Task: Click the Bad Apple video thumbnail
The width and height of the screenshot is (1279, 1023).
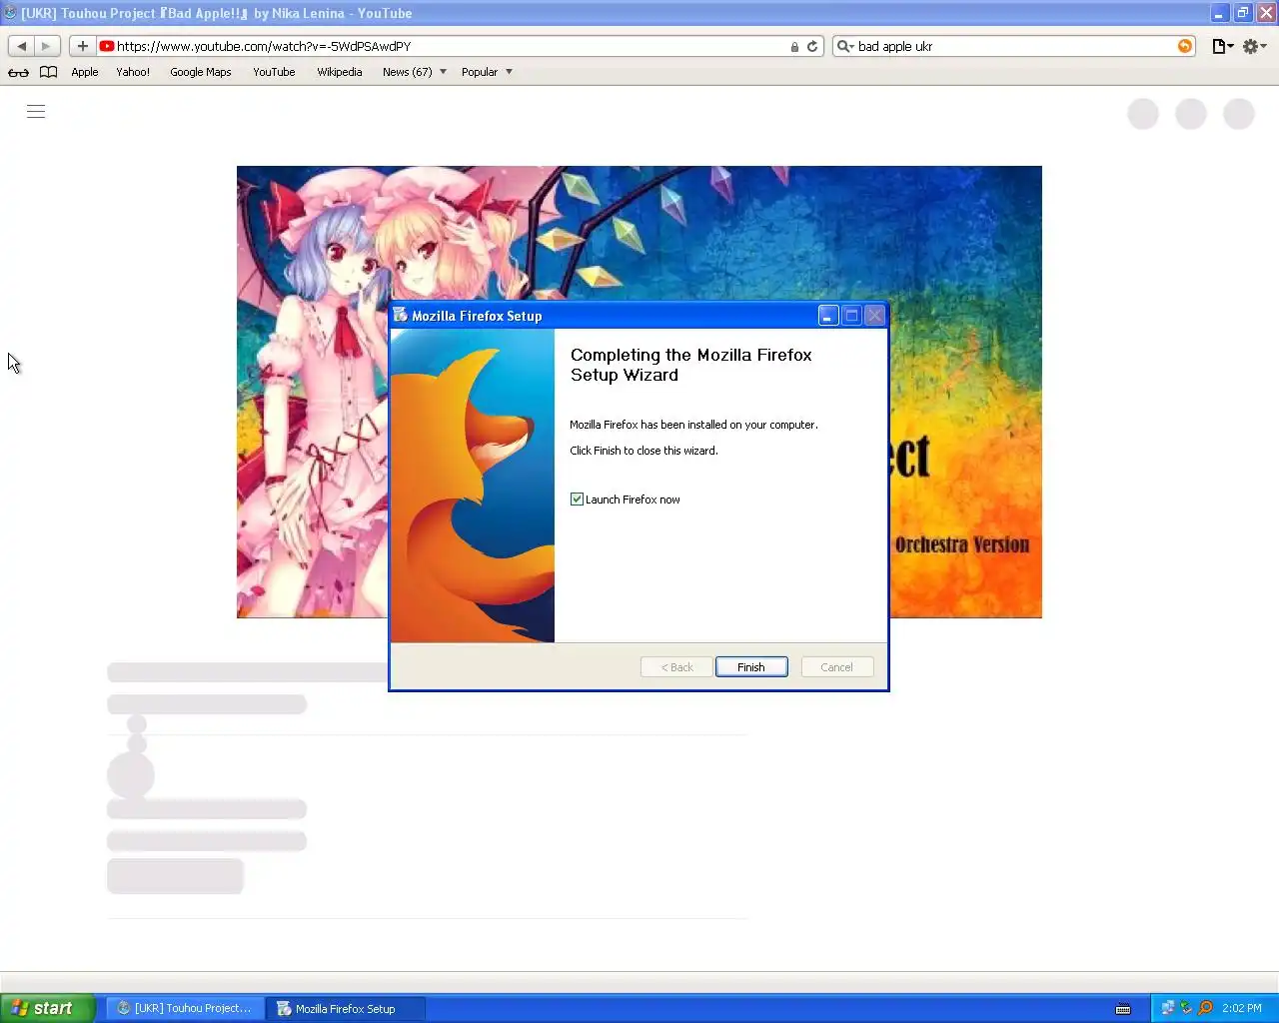Action: click(x=639, y=392)
